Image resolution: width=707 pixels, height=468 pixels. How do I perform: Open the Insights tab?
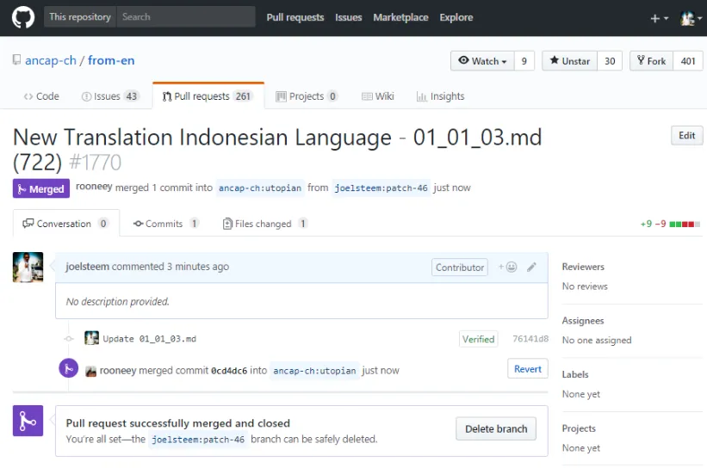pos(441,96)
